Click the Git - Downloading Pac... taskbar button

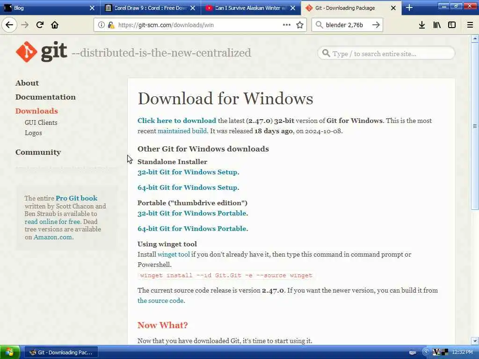[61, 352]
